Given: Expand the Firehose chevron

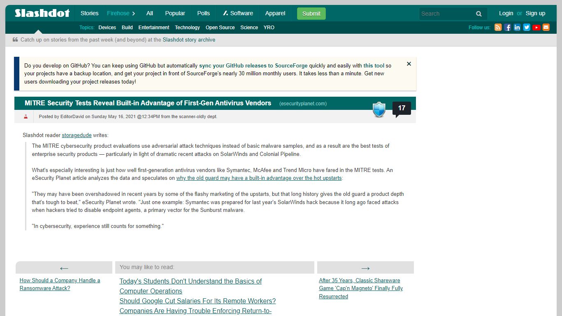Looking at the screenshot, I should (x=134, y=13).
